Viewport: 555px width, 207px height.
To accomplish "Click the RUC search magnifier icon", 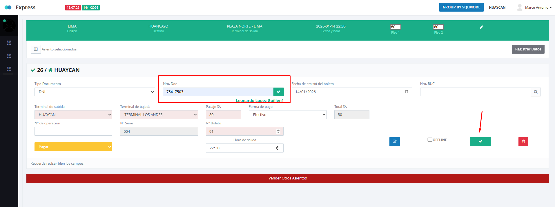I will pos(536,92).
